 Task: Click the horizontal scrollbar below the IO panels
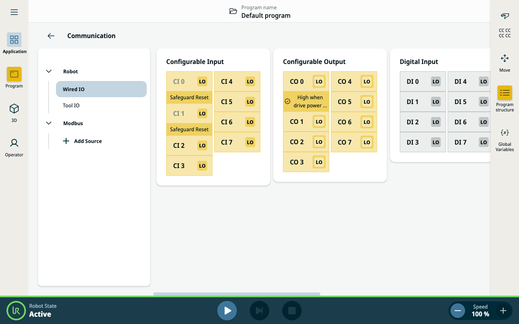click(236, 294)
